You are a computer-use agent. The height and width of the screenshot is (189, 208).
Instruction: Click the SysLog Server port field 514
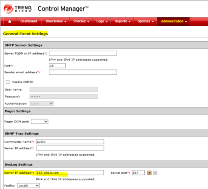tap(138, 172)
